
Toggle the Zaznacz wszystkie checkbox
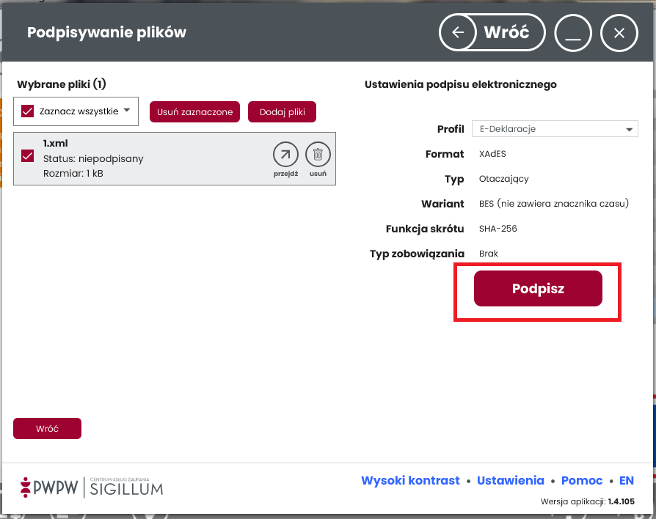[x=28, y=111]
